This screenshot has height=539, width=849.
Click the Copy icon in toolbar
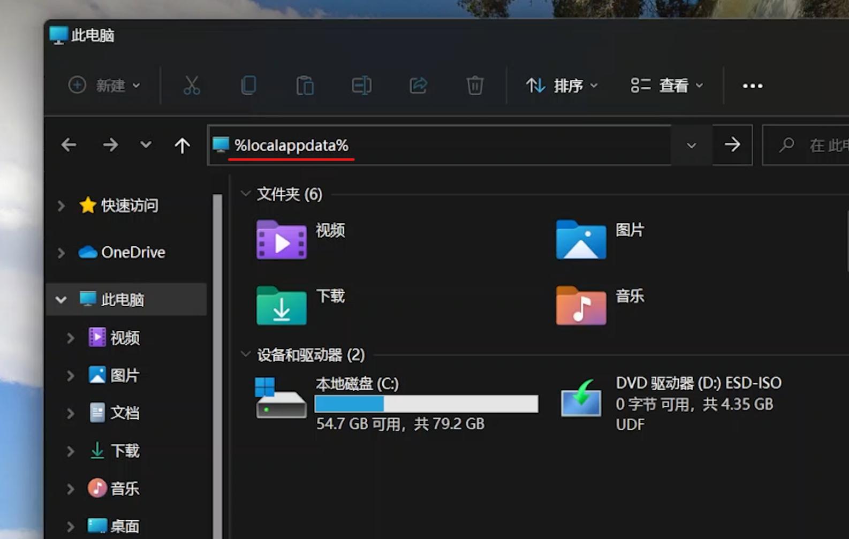tap(248, 85)
